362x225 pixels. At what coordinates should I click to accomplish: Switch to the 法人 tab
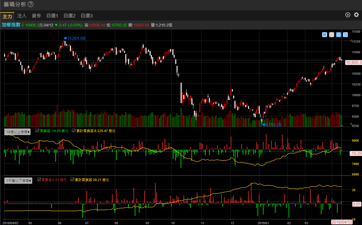coord(22,16)
